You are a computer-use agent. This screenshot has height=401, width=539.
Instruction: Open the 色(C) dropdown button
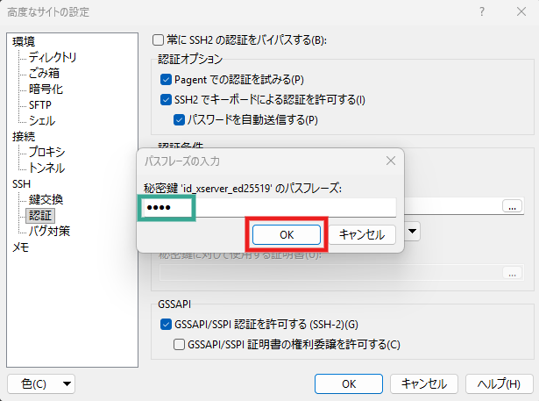point(41,383)
